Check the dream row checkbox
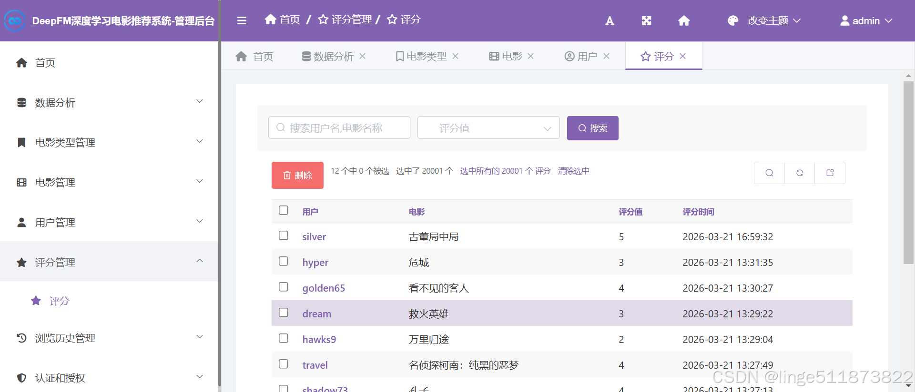The image size is (915, 392). (x=284, y=313)
